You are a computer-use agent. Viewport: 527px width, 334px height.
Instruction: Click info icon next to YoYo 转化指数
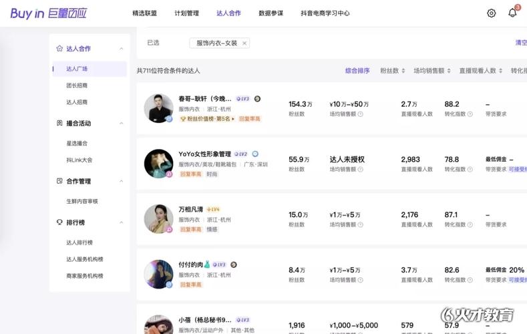[x=470, y=169]
